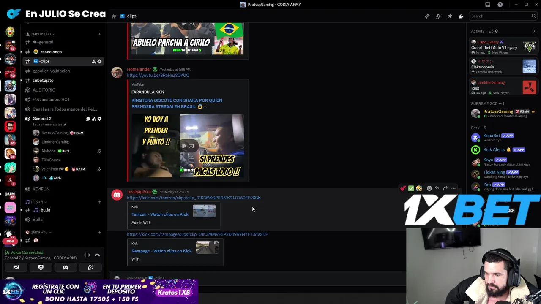Screen dimensions: 541x304
Task: Join Provincianitos HOT voice channel
Action: [63, 100]
